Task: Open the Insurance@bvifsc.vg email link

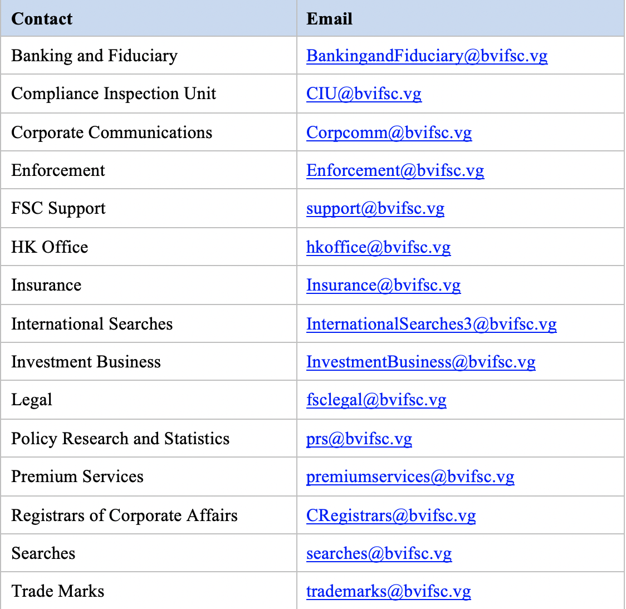Action: pyautogui.click(x=383, y=285)
